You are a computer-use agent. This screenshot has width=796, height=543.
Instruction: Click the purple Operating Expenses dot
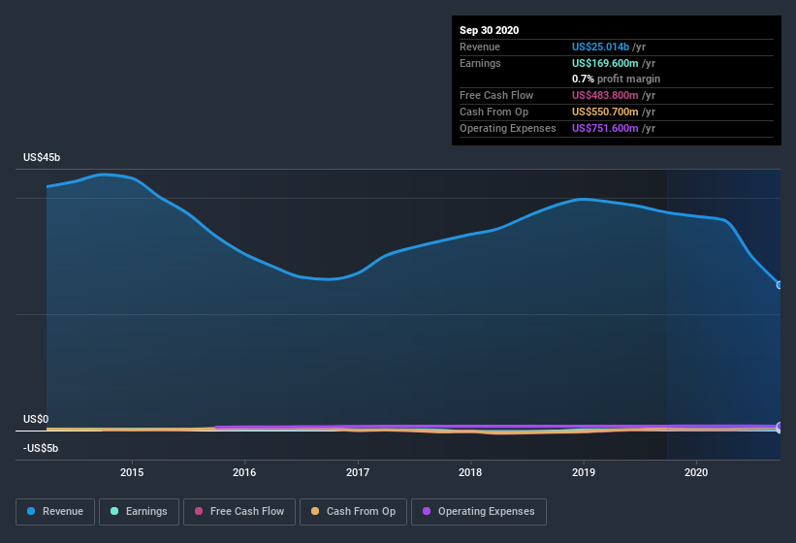point(427,511)
